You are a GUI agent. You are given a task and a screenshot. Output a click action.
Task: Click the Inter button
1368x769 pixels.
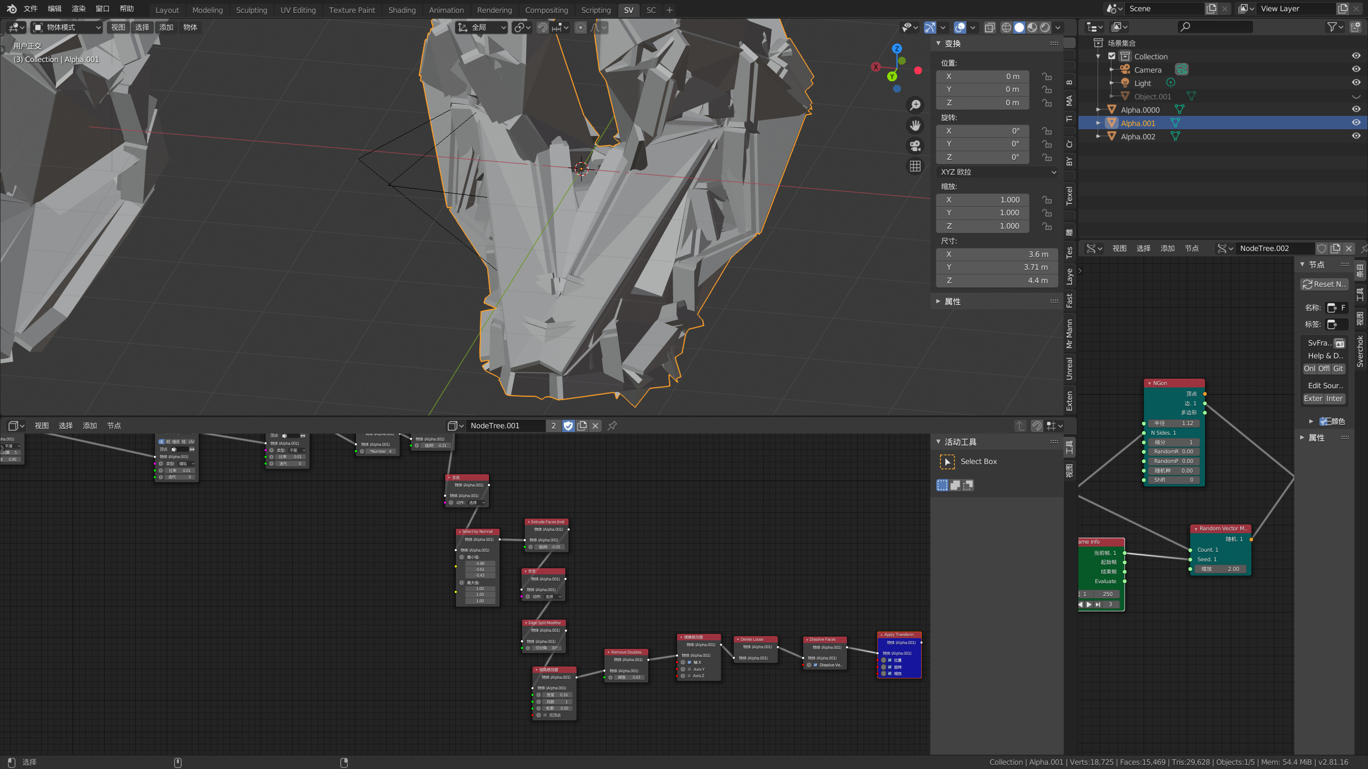tap(1334, 398)
